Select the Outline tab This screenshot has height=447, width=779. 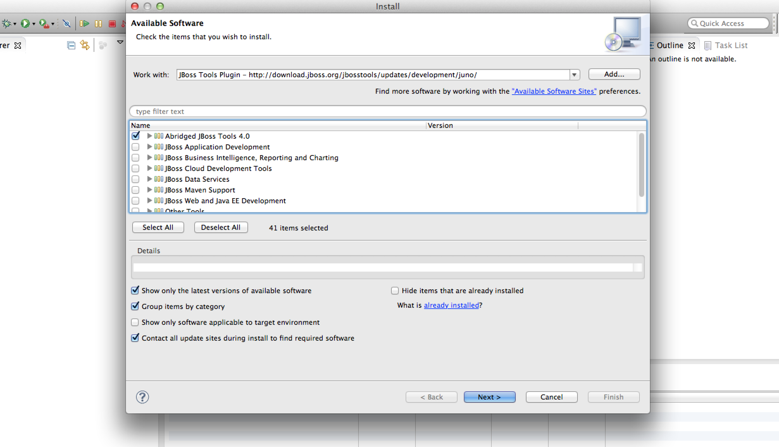click(x=670, y=46)
